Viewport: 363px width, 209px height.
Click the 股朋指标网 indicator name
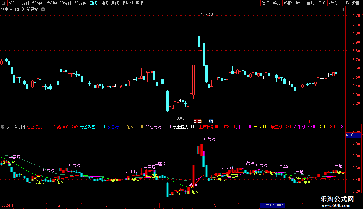[x=15, y=127]
